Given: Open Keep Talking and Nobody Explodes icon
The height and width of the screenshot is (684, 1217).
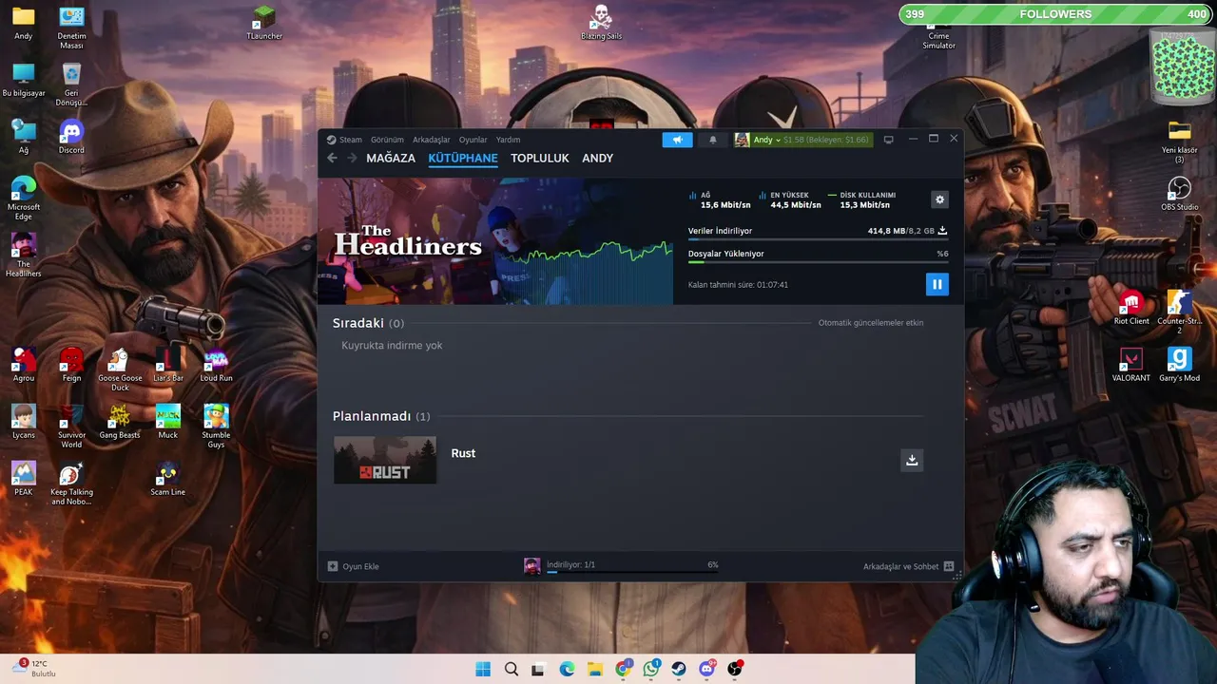Looking at the screenshot, I should click(x=71, y=483).
